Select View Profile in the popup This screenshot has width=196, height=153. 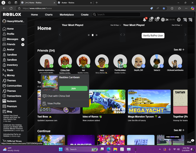pos(65,103)
